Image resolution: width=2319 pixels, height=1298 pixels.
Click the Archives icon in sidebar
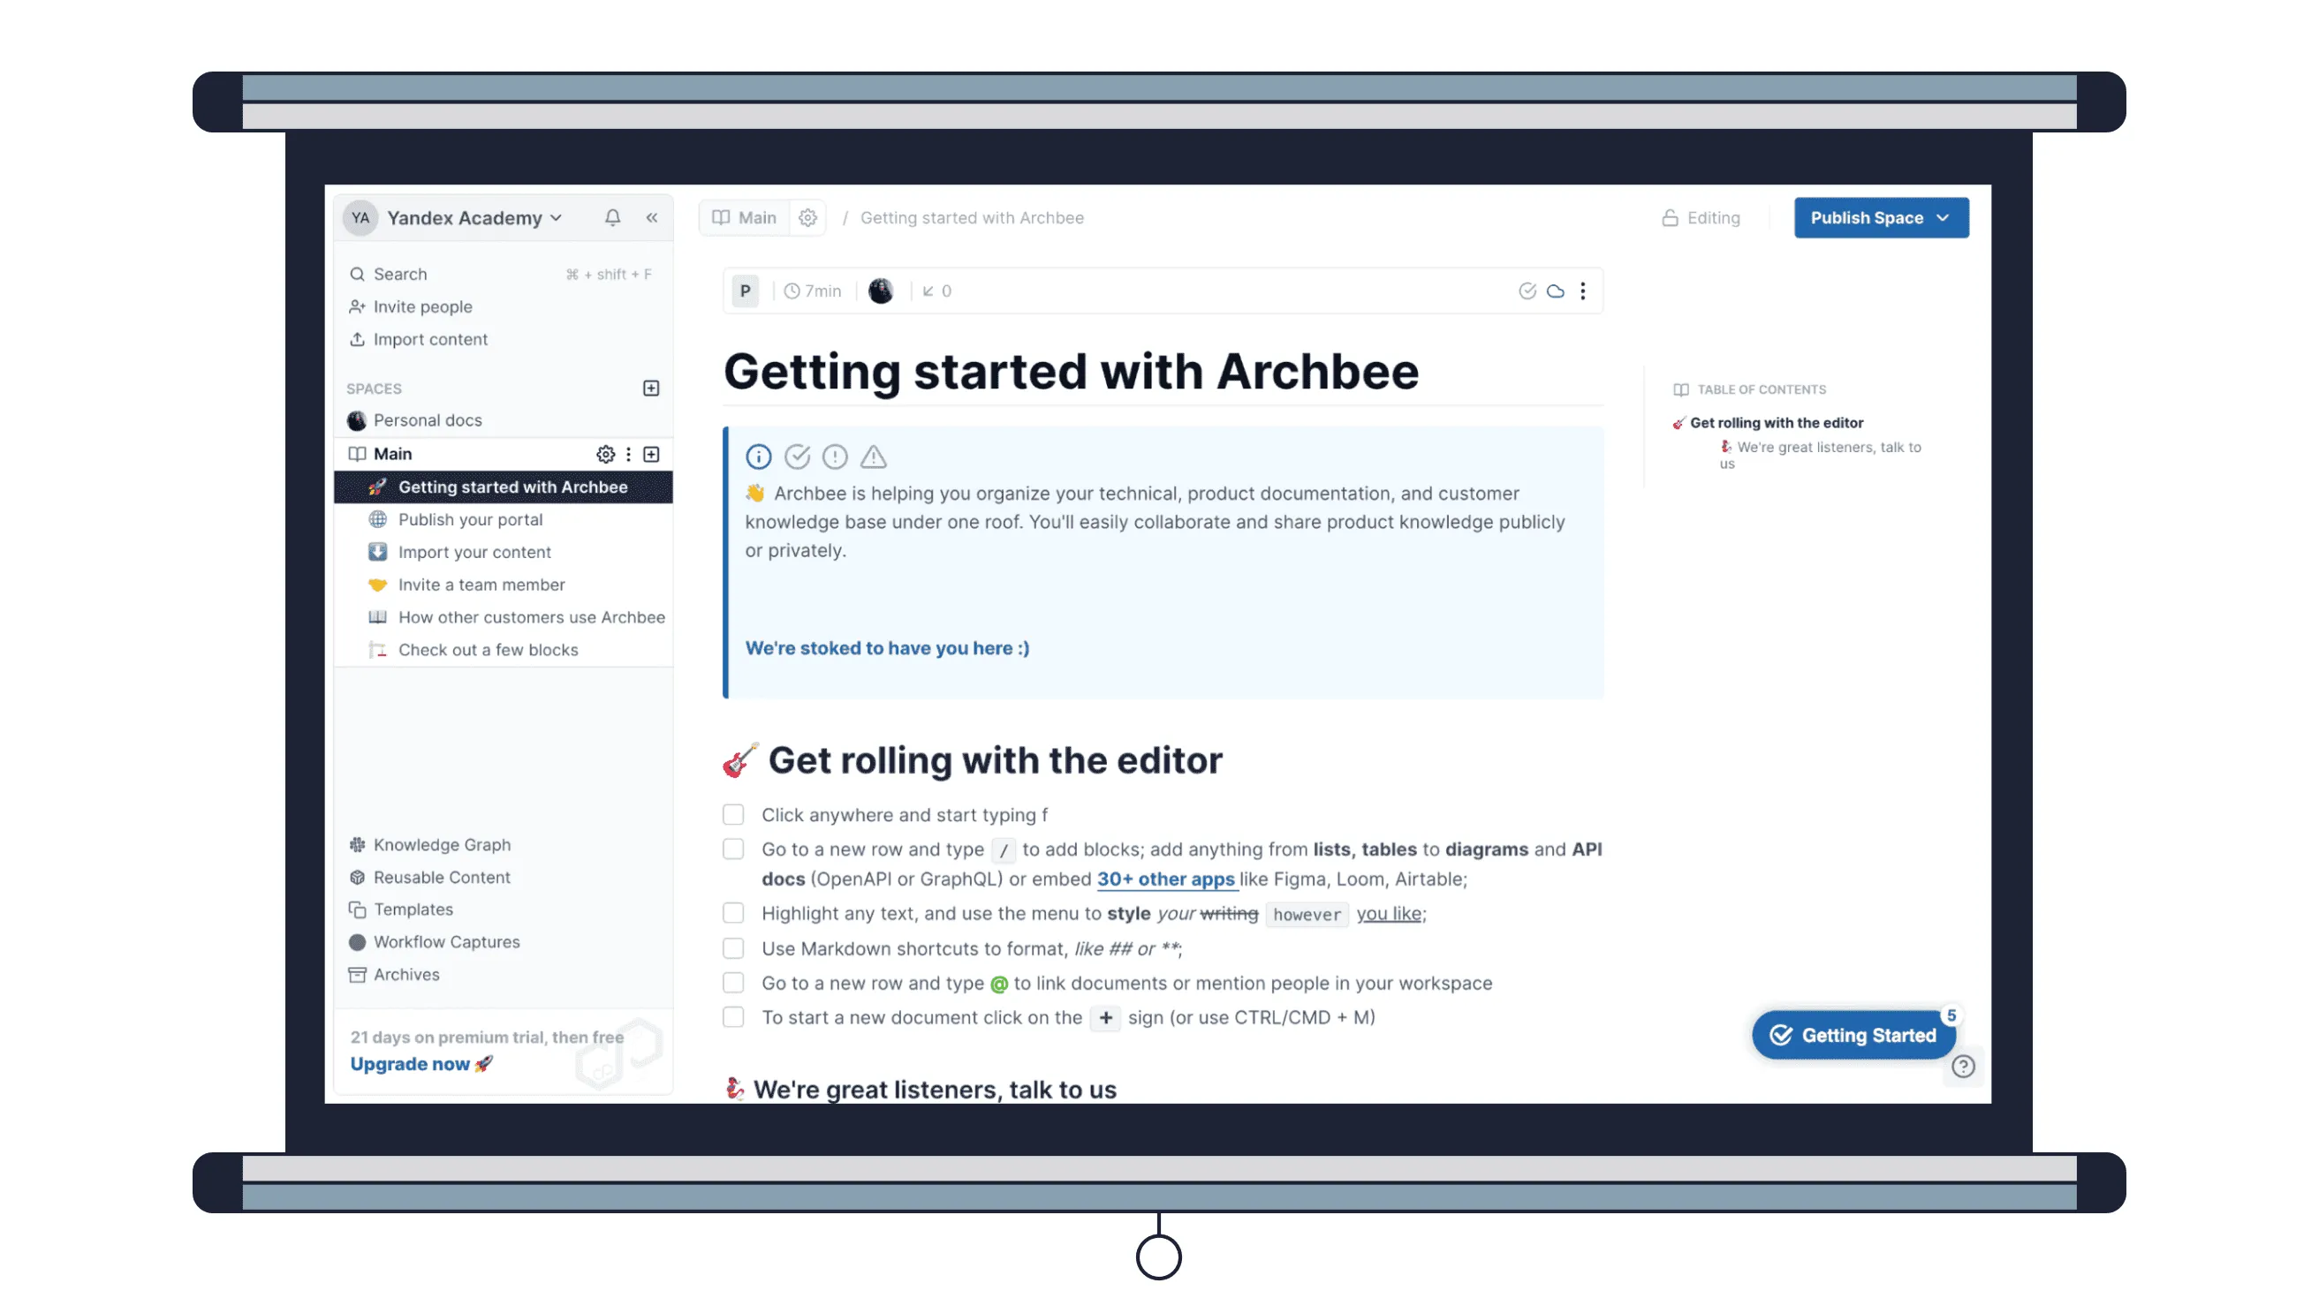click(357, 973)
